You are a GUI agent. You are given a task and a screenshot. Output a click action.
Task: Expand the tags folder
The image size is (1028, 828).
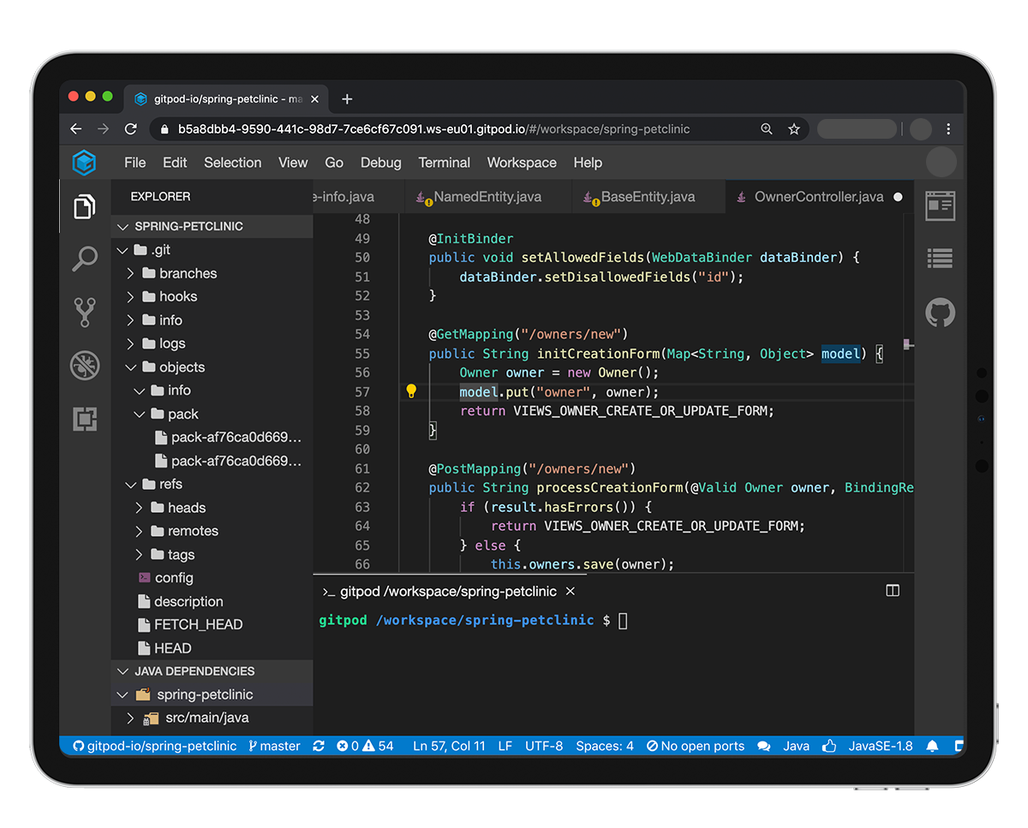[x=139, y=555]
